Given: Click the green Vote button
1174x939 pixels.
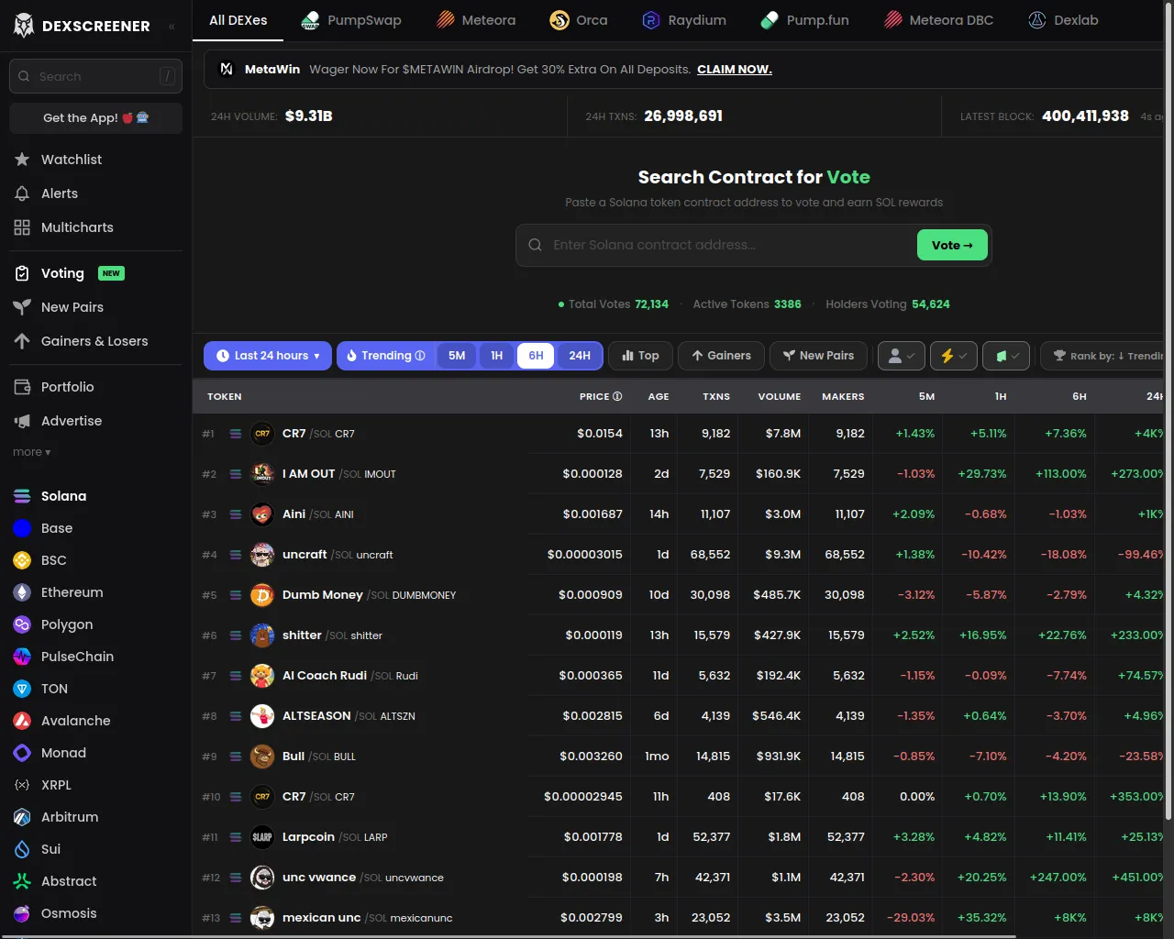Looking at the screenshot, I should [952, 245].
